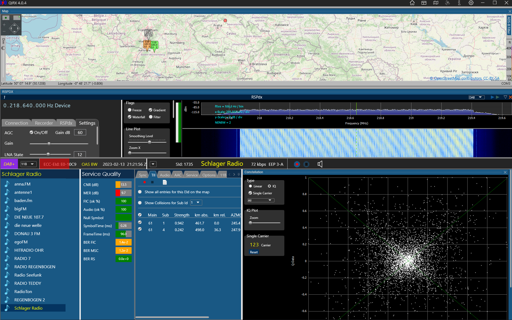Switch to the RSPdx tab
This screenshot has width=512, height=320.
click(66, 123)
